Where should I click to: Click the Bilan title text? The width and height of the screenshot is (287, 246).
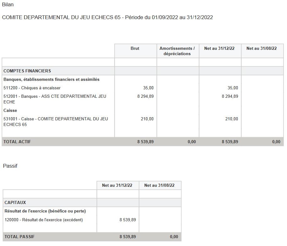click(x=8, y=5)
